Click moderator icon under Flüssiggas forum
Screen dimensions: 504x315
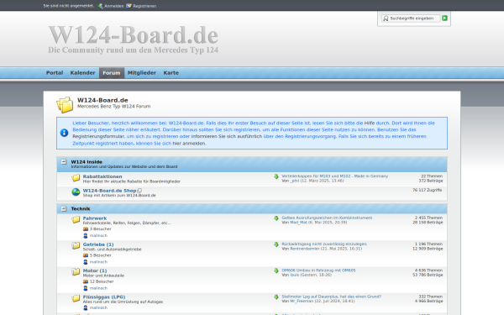pos(86,308)
